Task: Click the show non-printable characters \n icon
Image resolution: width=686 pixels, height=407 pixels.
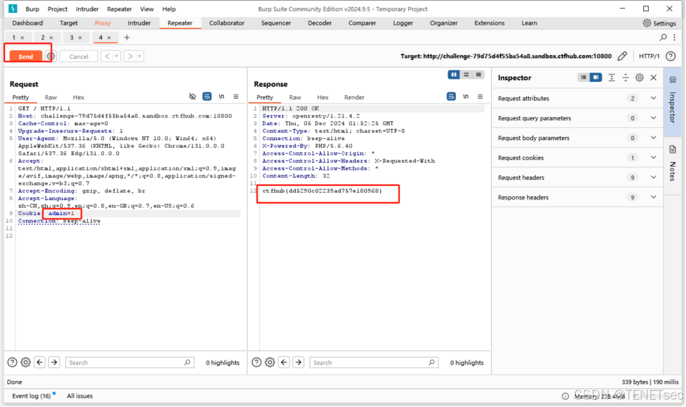Action: click(220, 97)
